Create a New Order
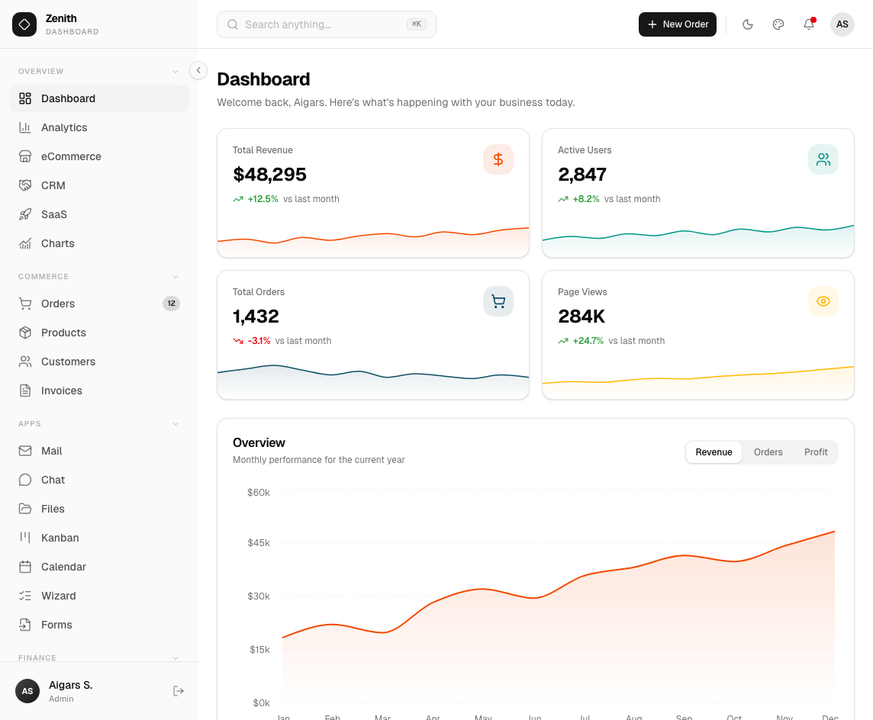 [678, 24]
